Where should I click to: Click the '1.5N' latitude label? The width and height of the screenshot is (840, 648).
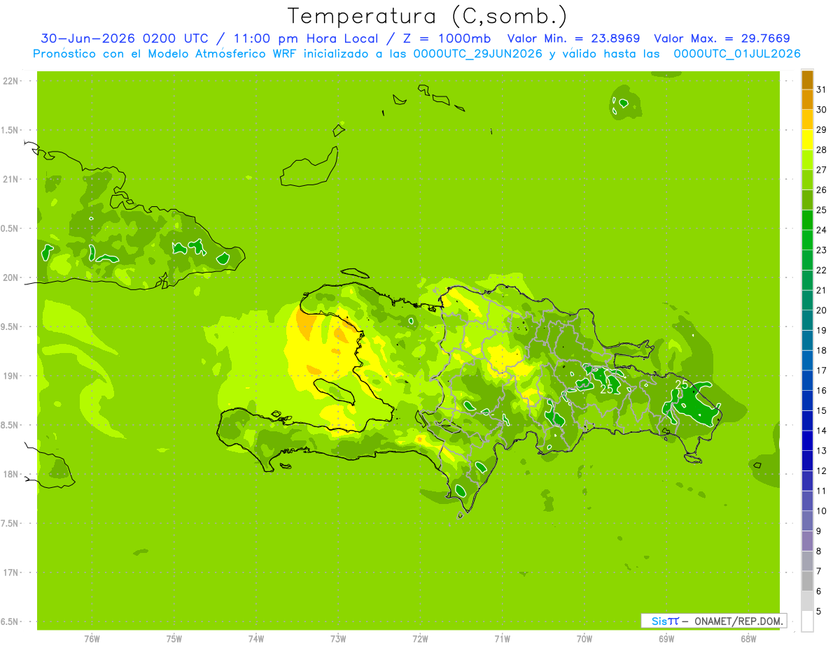(x=10, y=131)
